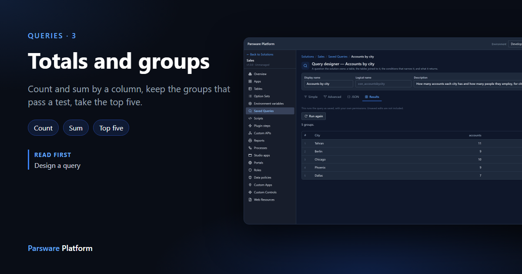Click the Custom Controls icon
The height and width of the screenshot is (274, 522).
(x=250, y=192)
